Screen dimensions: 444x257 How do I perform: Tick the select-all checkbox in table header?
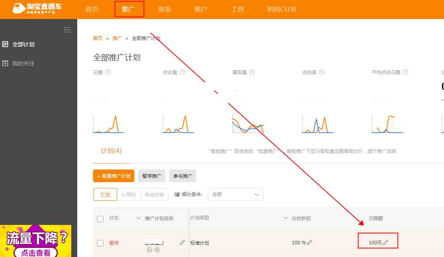tap(100, 219)
